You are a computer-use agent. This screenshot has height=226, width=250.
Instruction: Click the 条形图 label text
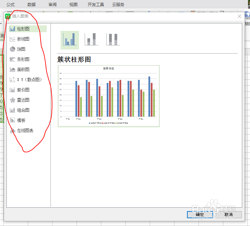(x=23, y=59)
